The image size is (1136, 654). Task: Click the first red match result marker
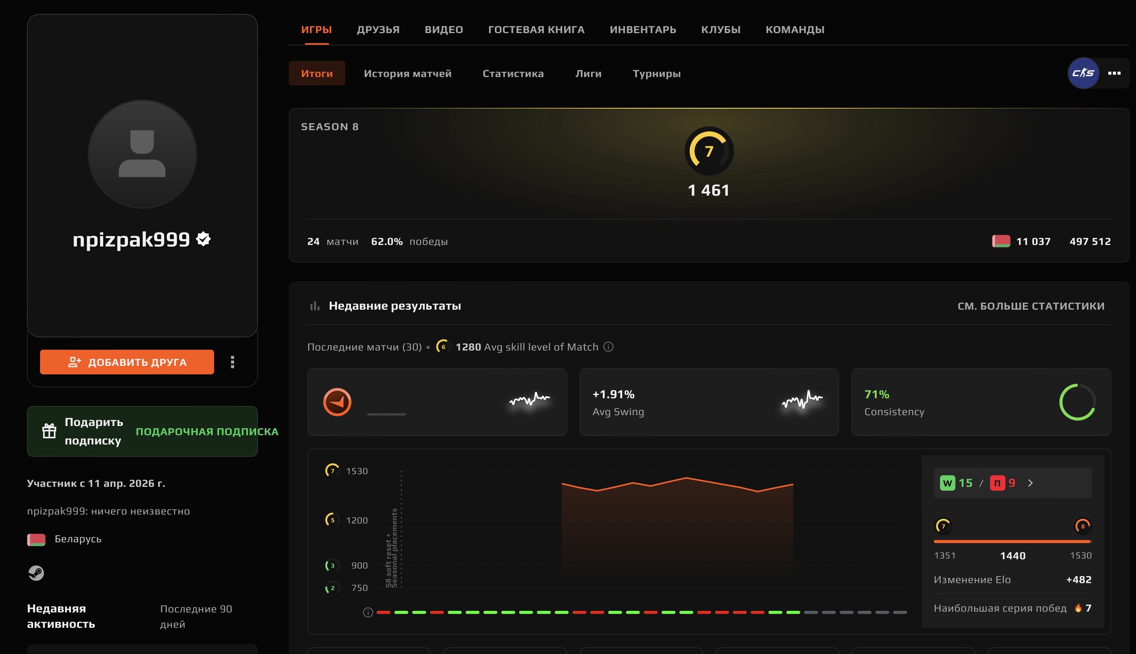pyautogui.click(x=383, y=612)
